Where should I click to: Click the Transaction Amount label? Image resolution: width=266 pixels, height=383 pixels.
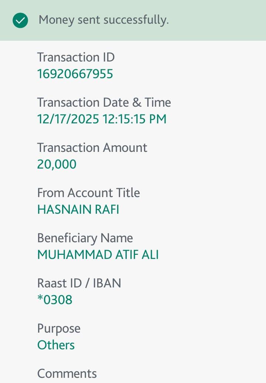click(92, 147)
